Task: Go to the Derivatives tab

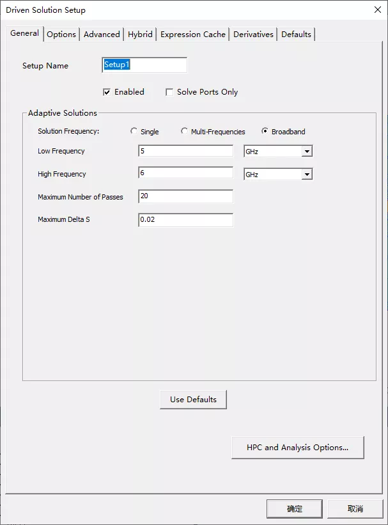Action: (x=253, y=34)
